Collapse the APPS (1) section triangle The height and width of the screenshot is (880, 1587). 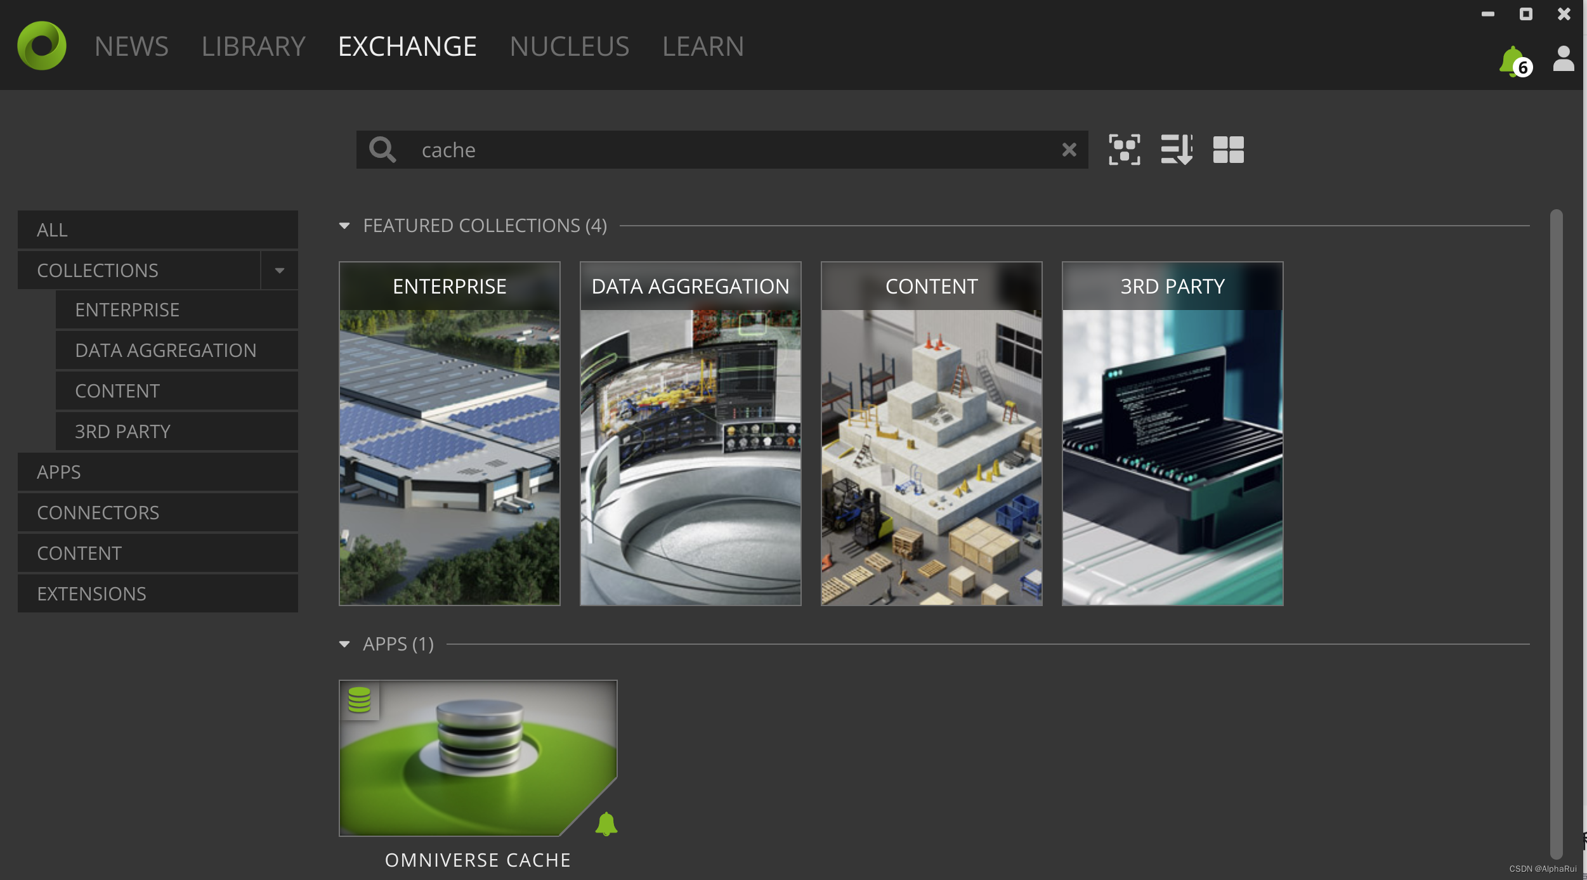pyautogui.click(x=344, y=644)
